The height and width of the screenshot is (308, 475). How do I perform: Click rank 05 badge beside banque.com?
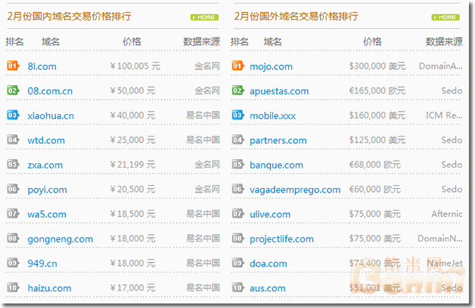click(238, 165)
